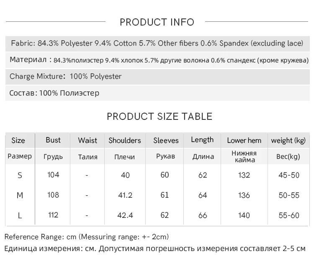This screenshot has width=314, height=264.
Task: Select the Bust column header
Action: [53, 140]
